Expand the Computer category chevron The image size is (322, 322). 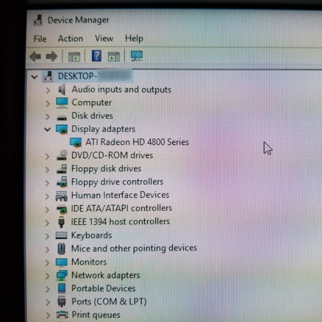[48, 104]
